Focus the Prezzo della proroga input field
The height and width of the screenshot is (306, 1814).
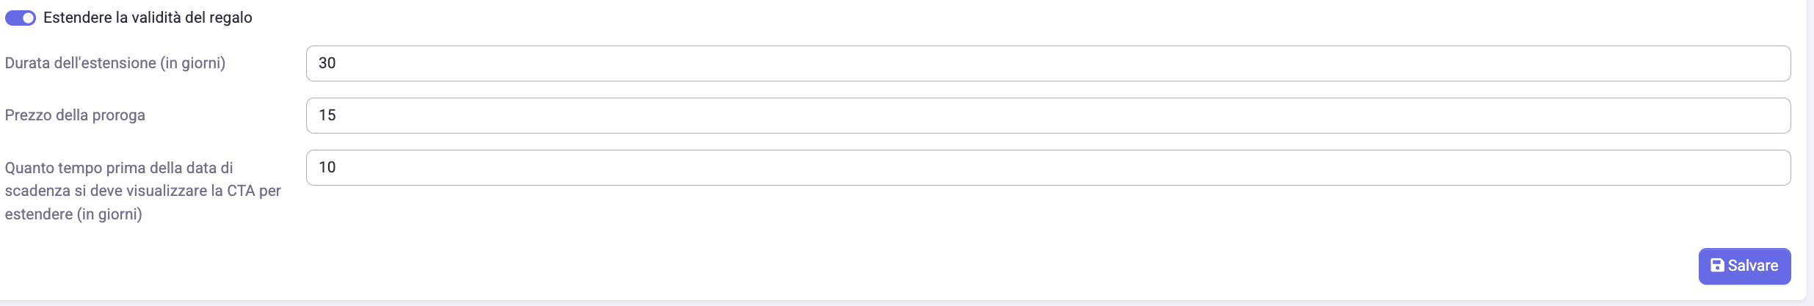click(1048, 116)
